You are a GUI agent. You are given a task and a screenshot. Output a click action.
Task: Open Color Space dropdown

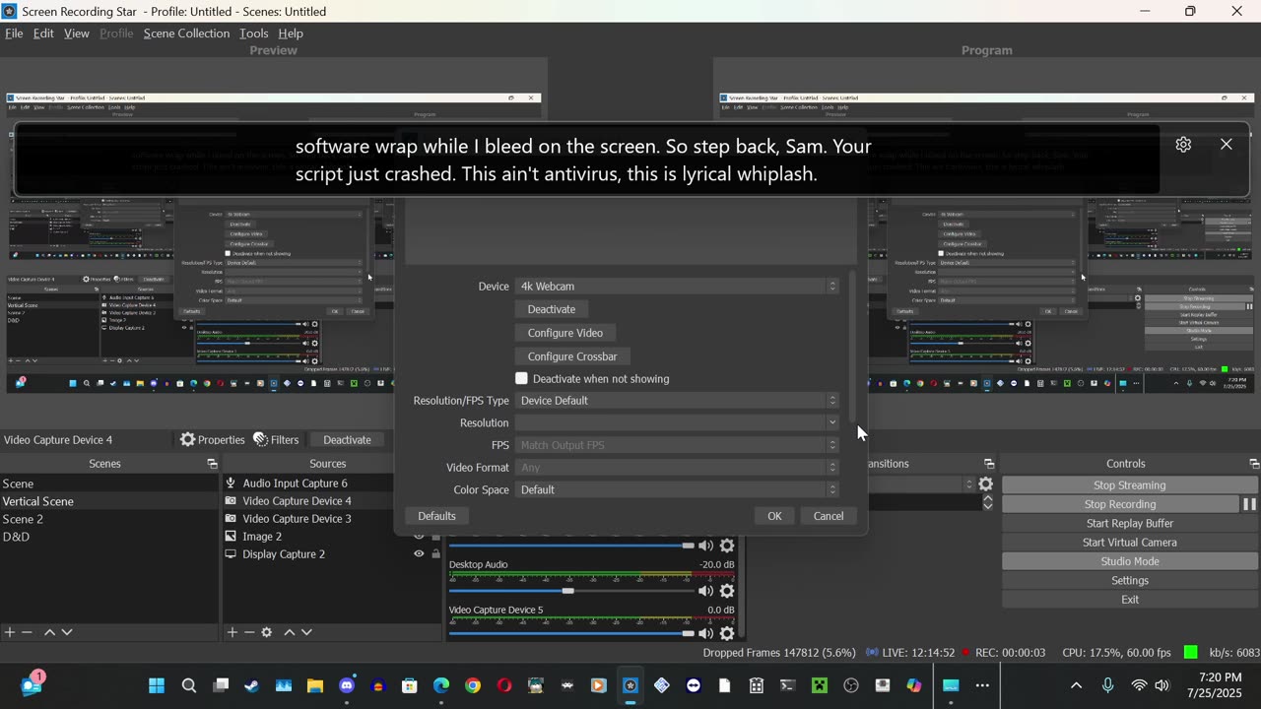677,489
